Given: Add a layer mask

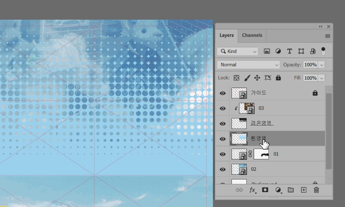Looking at the screenshot, I should click(x=265, y=190).
